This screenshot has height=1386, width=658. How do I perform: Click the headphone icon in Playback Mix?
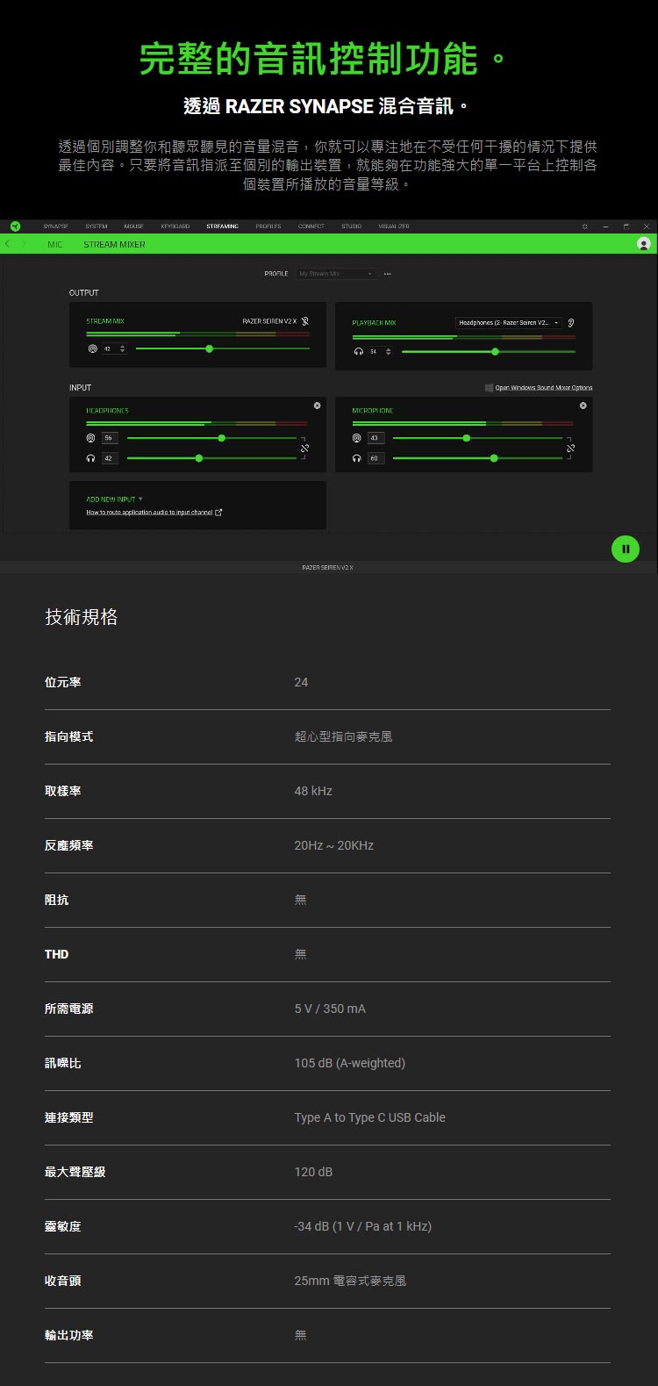[358, 351]
